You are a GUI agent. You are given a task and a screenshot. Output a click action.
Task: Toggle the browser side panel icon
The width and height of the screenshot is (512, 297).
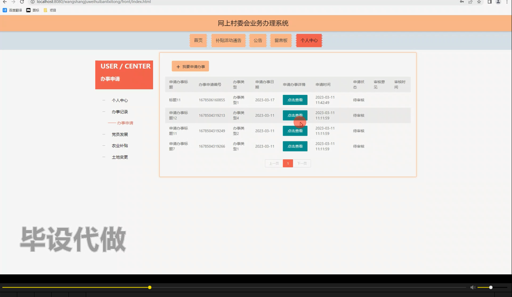click(489, 2)
